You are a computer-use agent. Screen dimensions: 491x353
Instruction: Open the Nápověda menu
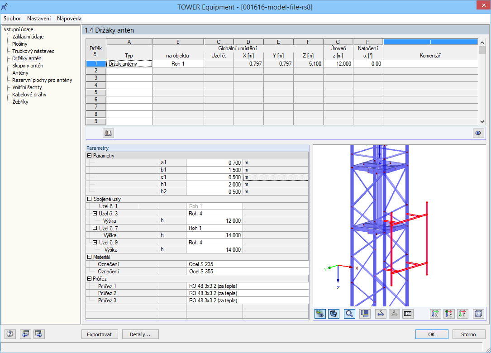point(69,19)
